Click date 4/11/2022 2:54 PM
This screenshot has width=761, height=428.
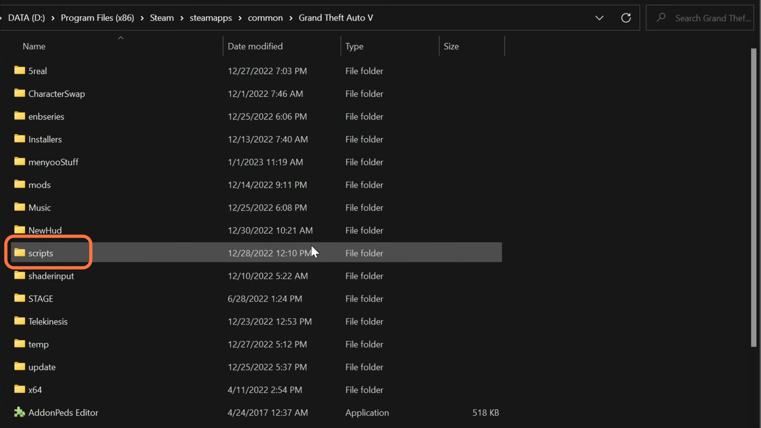coord(265,390)
